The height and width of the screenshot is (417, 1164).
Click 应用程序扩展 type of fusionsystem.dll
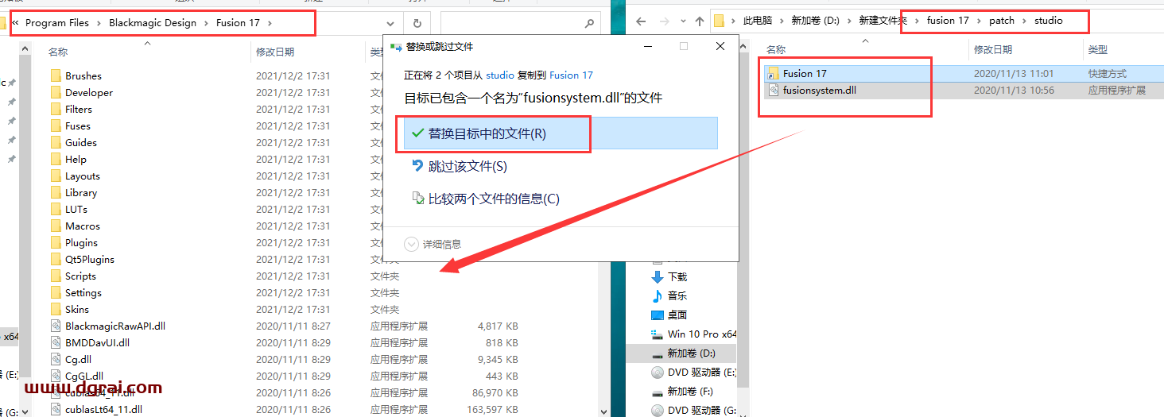[x=1116, y=91]
